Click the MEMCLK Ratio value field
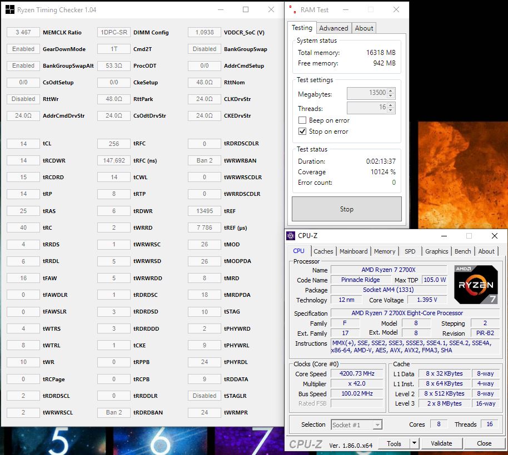The height and width of the screenshot is (455, 508). coord(23,32)
